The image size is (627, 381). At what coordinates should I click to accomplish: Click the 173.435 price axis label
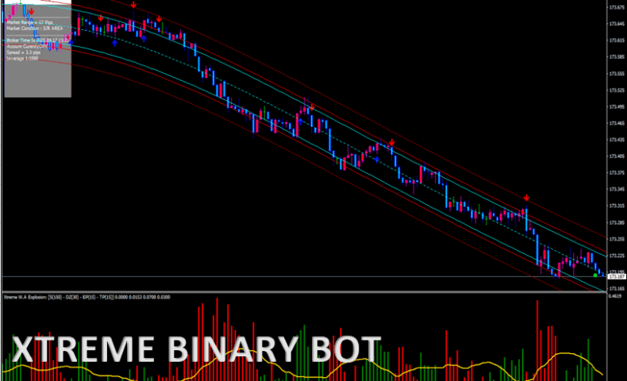coord(617,140)
